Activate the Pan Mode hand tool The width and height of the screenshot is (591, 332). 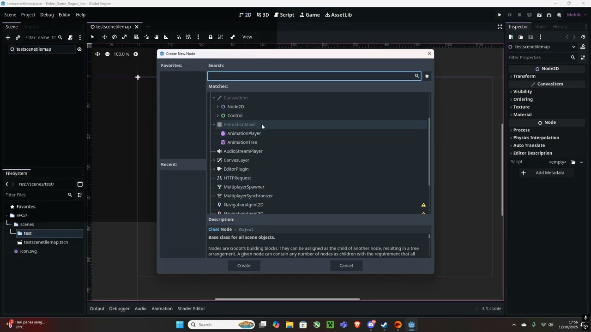click(157, 37)
